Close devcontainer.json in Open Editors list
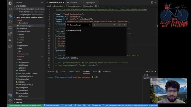Screen dimensions: 191x107 [x=17, y=9]
